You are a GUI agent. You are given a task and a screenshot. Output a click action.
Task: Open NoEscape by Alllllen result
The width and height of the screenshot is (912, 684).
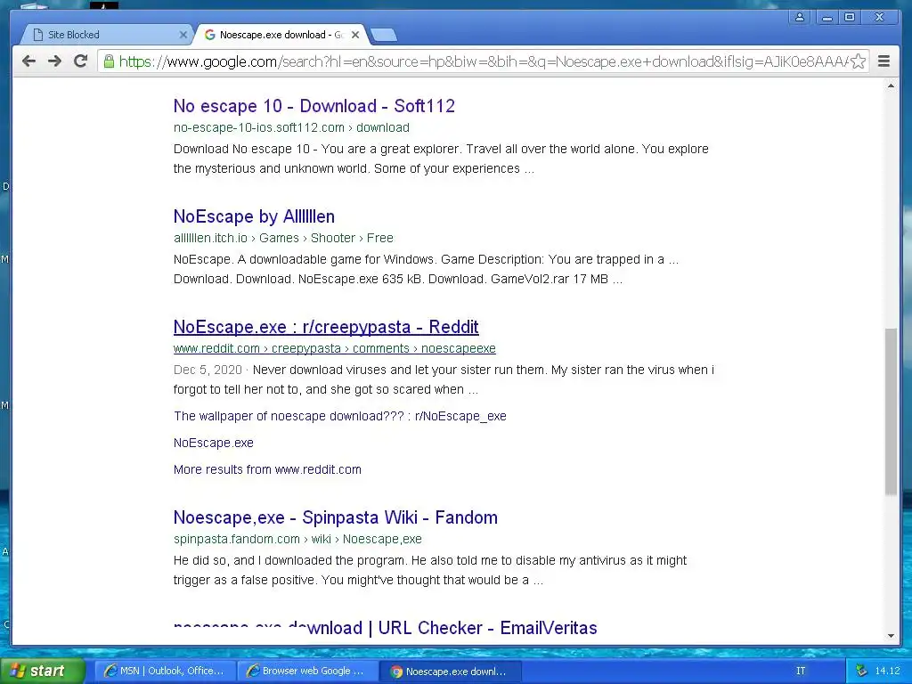point(254,216)
